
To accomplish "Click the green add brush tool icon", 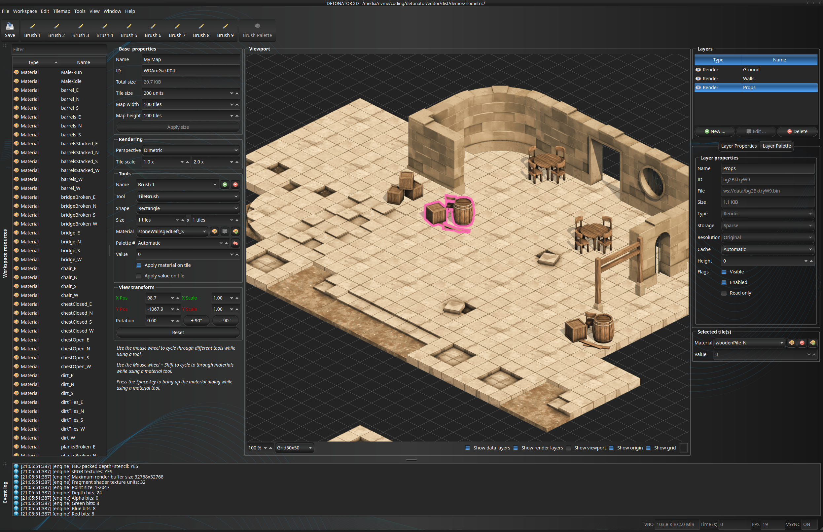I will 225,185.
